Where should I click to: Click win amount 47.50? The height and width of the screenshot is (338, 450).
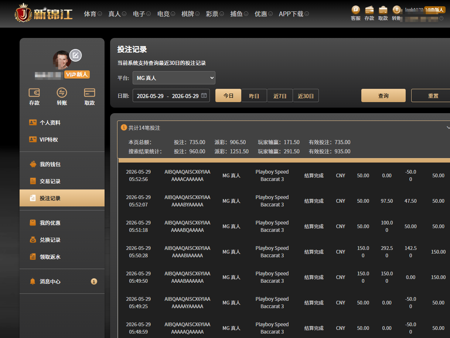coord(410,201)
